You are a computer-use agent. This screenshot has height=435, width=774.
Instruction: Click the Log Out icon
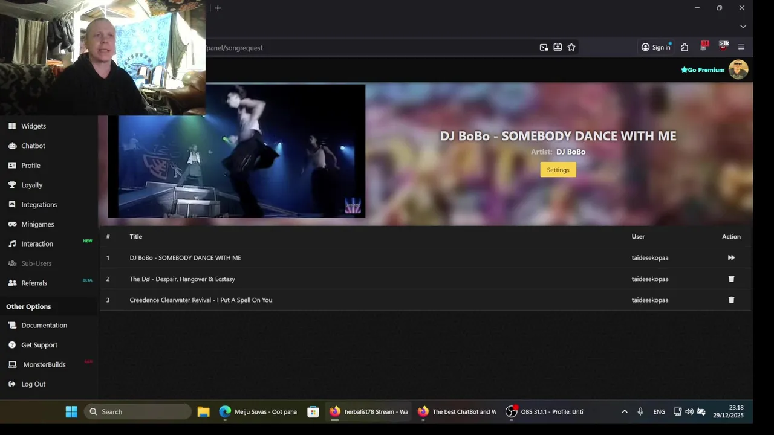pyautogui.click(x=12, y=384)
